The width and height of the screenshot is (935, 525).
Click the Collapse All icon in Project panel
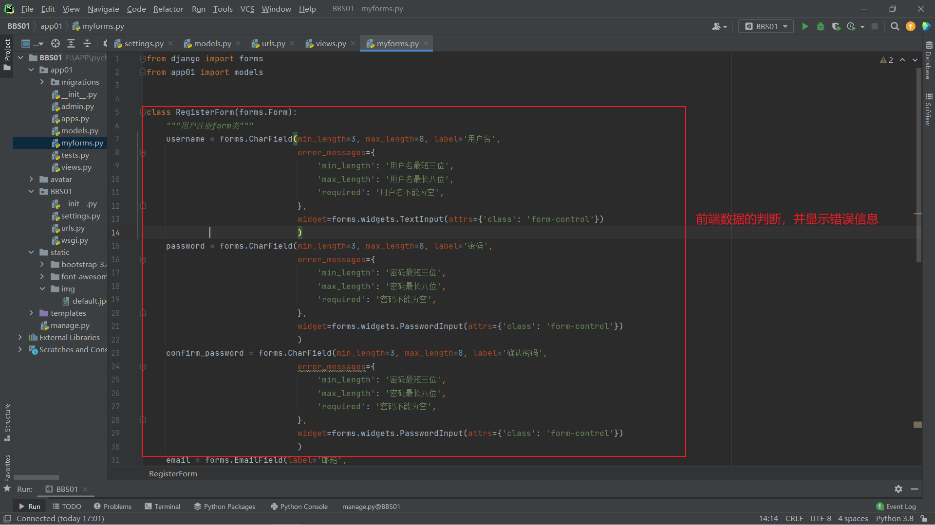[87, 43]
